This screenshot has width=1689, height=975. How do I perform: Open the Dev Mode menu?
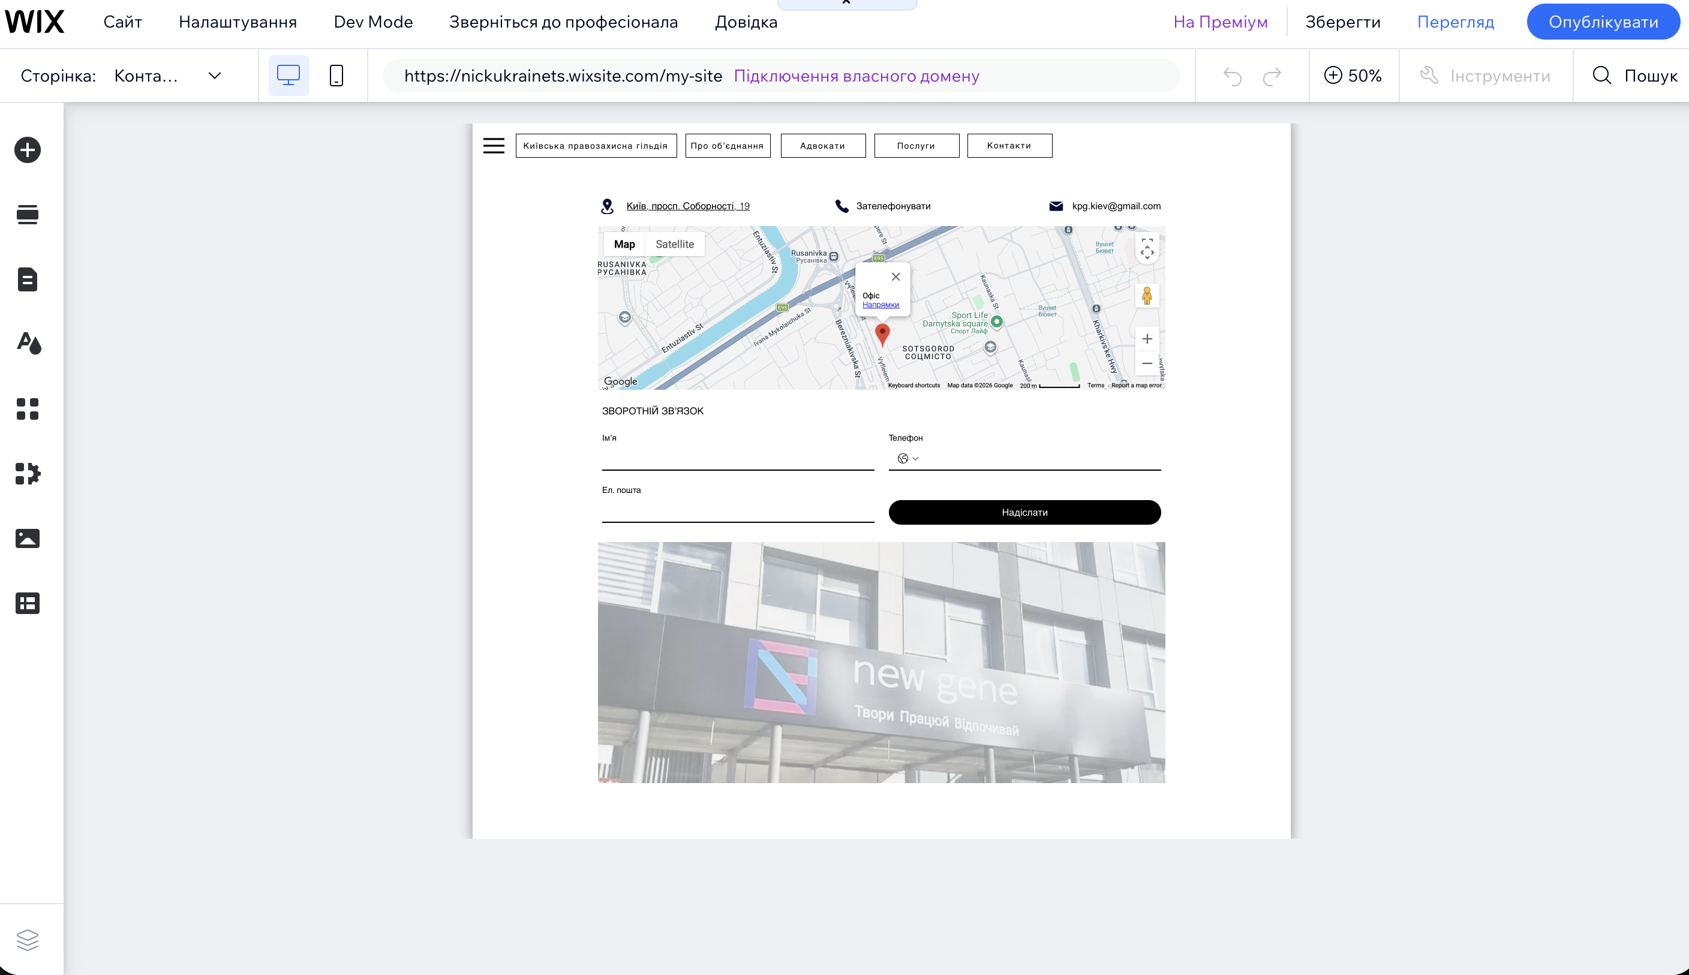(373, 22)
